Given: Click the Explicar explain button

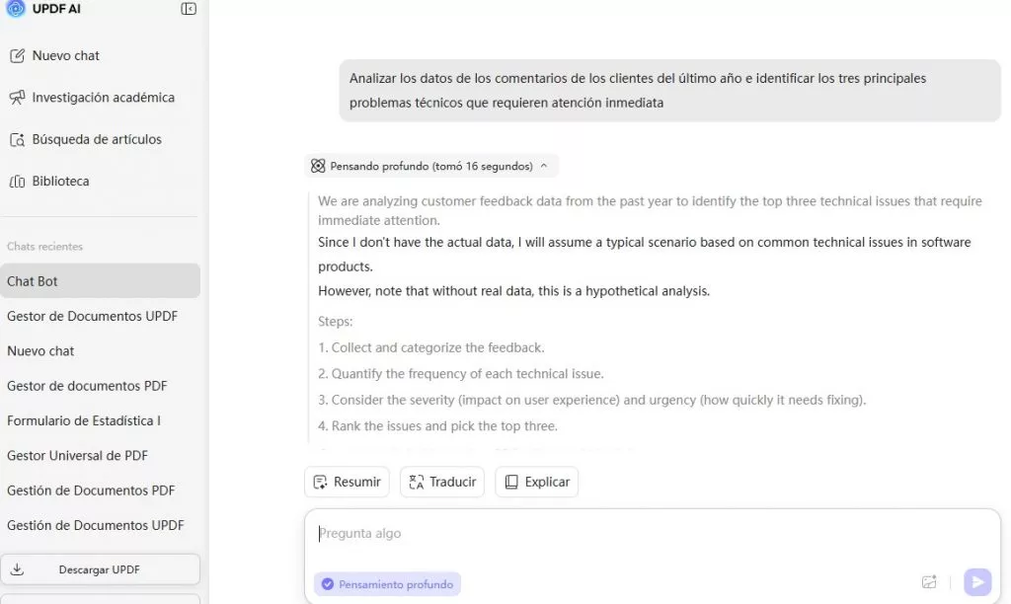Looking at the screenshot, I should pyautogui.click(x=536, y=482).
